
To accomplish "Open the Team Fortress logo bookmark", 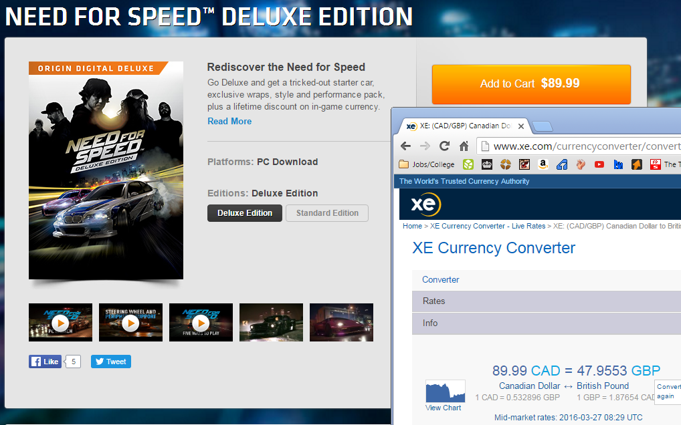I will (x=506, y=164).
